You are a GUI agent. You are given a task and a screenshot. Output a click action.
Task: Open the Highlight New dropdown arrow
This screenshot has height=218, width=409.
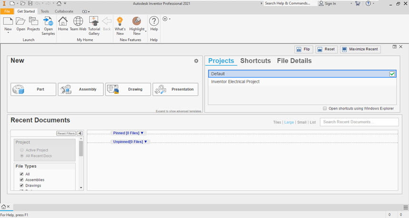(146, 31)
